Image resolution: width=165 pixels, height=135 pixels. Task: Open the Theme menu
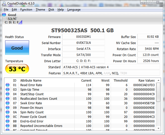(x=40, y=10)
